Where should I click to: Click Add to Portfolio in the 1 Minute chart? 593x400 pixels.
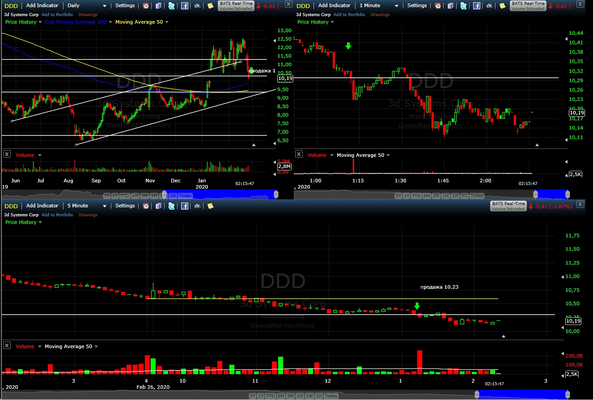click(x=349, y=15)
